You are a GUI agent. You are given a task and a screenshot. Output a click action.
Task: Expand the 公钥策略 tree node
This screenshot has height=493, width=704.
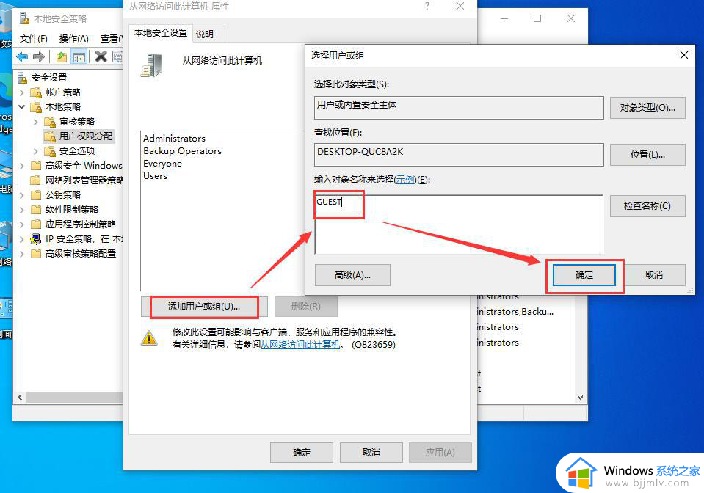(21, 195)
